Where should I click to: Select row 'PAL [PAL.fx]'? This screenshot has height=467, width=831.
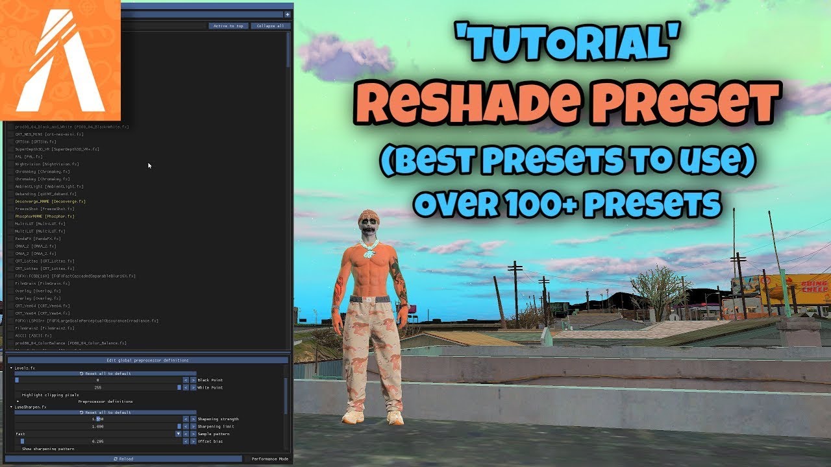29,156
